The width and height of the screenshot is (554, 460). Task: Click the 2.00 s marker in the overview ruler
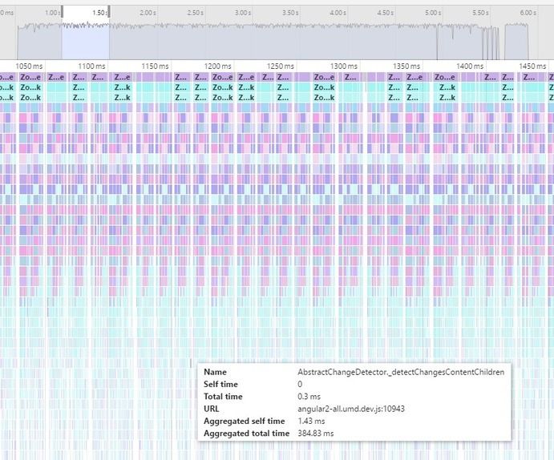click(x=148, y=13)
